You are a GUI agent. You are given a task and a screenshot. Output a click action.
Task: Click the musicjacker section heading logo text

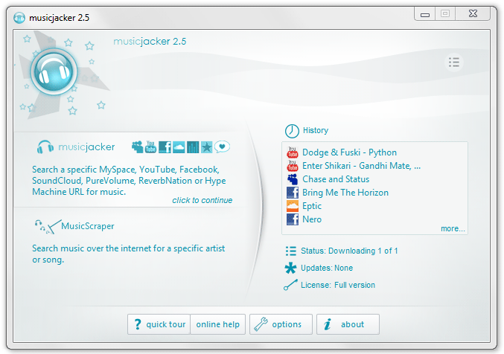(x=86, y=147)
